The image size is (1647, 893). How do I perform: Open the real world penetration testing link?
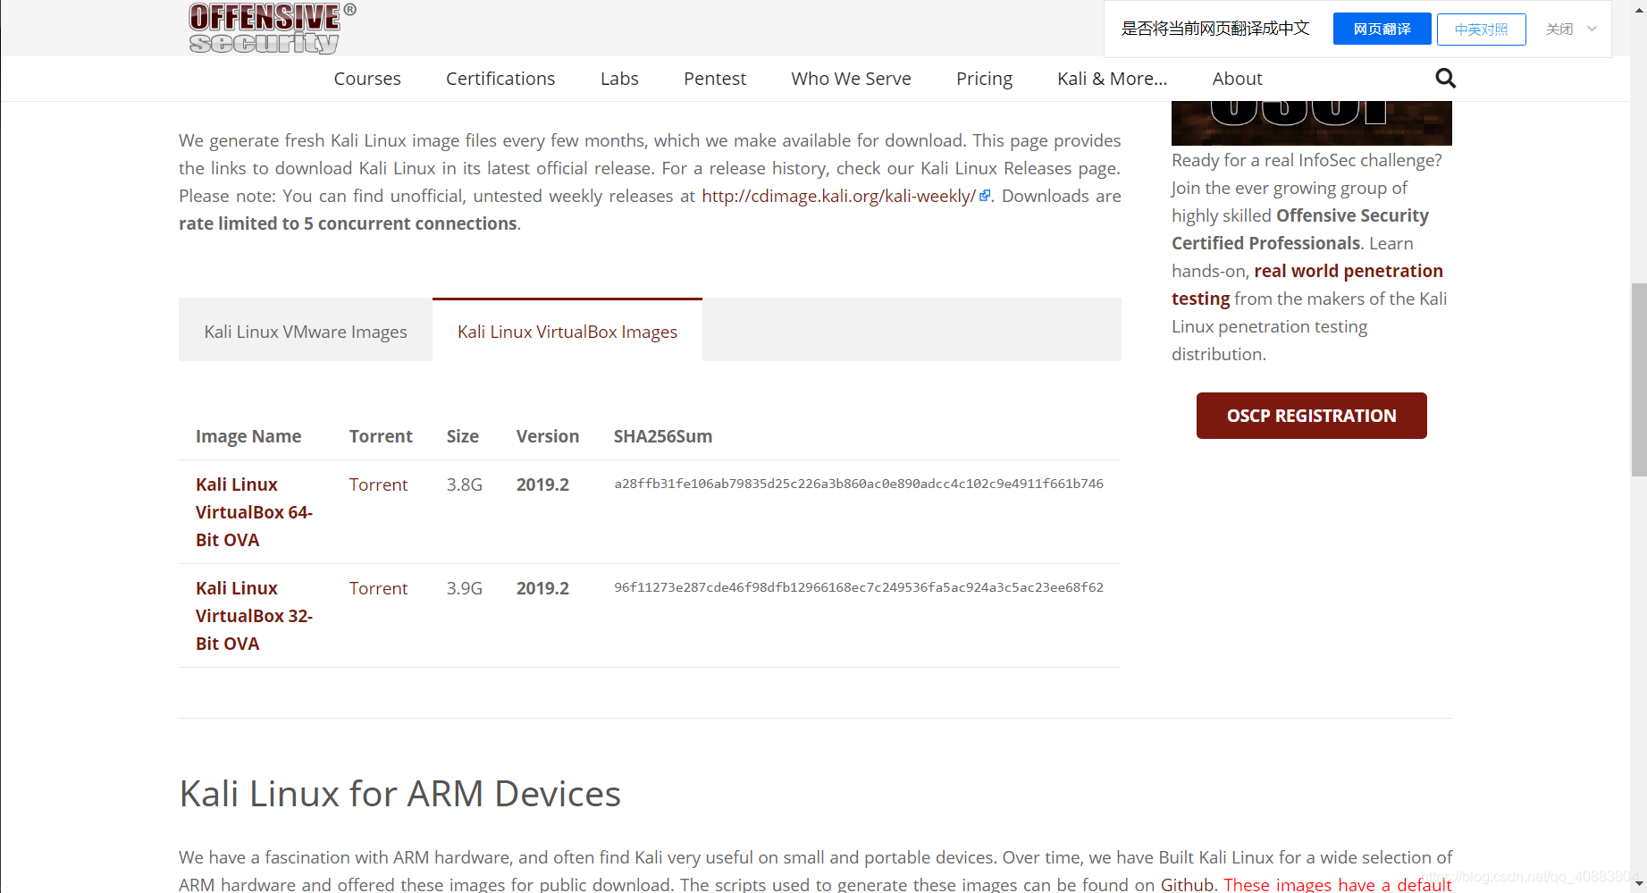point(1307,284)
